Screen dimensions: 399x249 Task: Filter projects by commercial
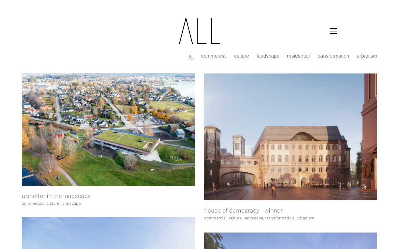214,56
